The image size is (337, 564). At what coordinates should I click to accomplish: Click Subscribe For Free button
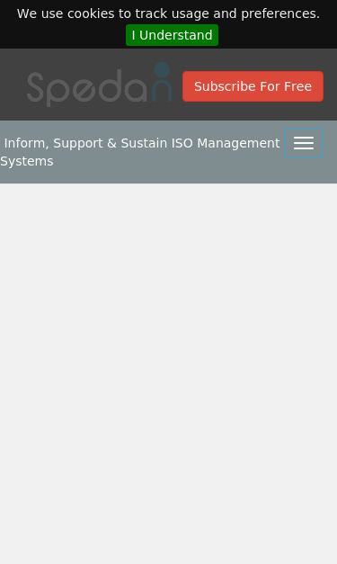click(253, 86)
